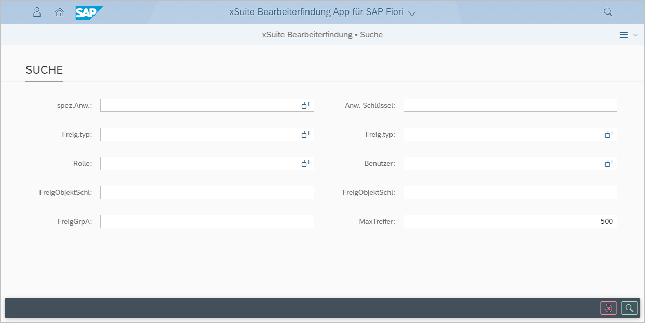
Task: Open value help for spez.Anw. field
Action: (305, 105)
